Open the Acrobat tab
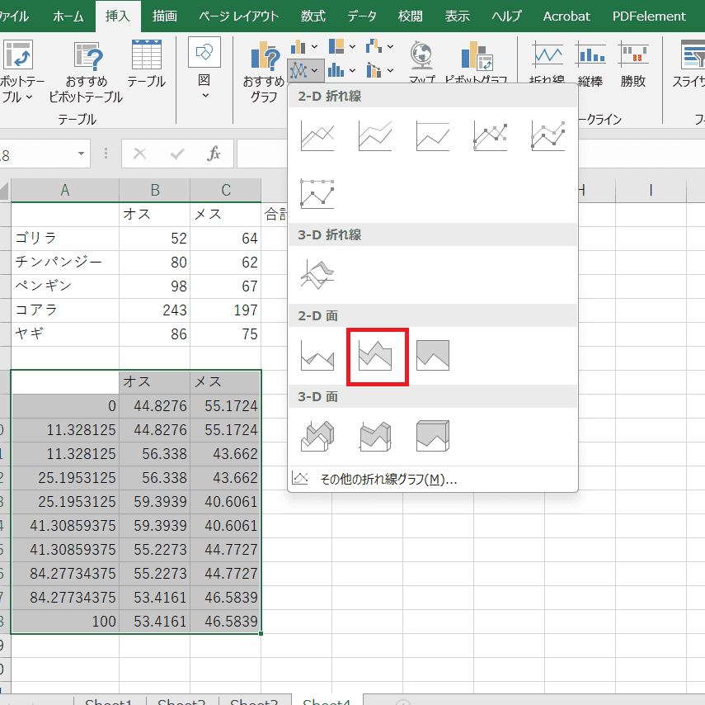Image resolution: width=705 pixels, height=705 pixels. point(566,17)
